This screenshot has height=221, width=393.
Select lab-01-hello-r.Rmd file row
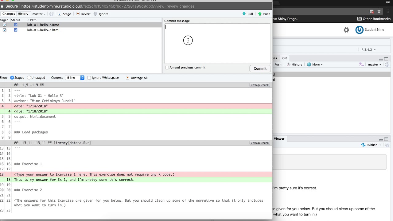tap(81, 25)
